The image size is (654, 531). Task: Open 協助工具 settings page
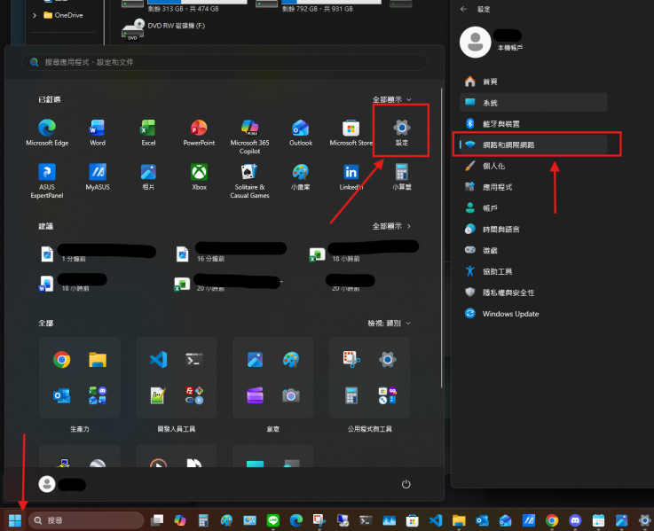point(533,271)
